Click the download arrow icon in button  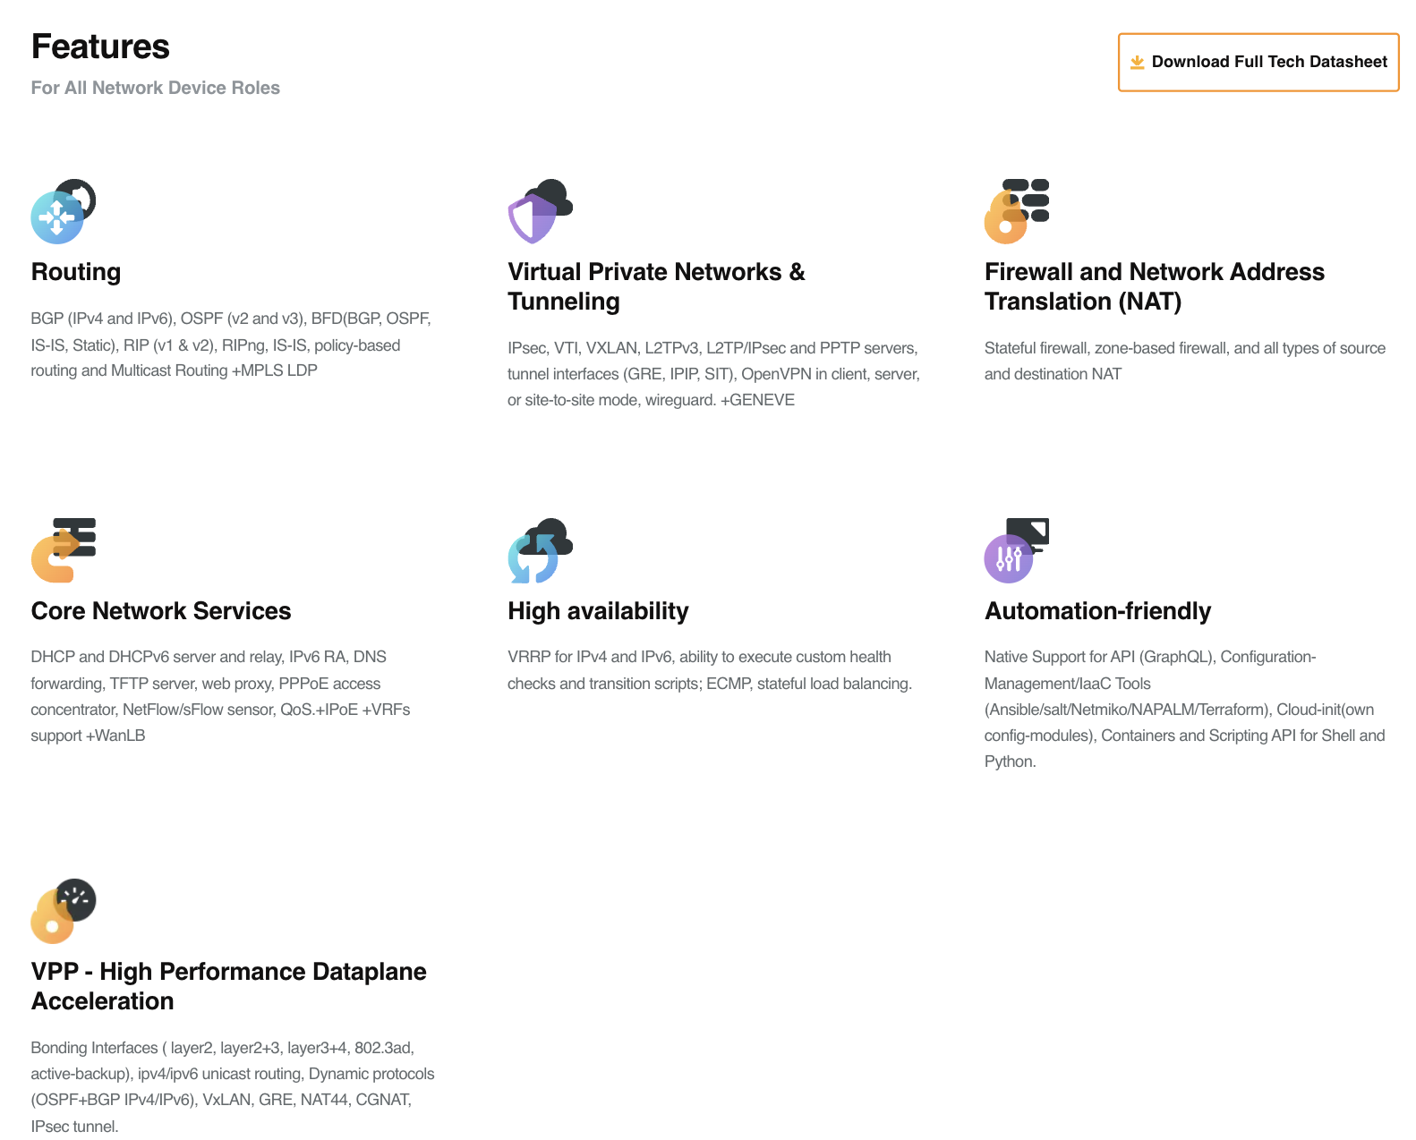point(1137,62)
